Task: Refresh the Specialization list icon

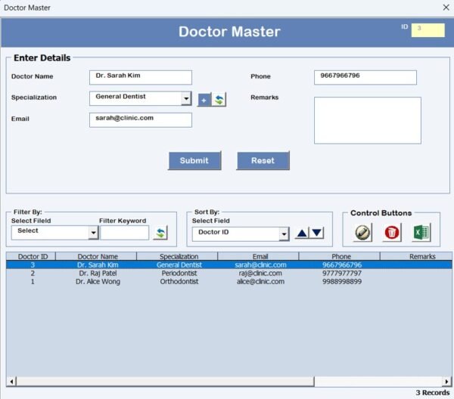Action: (x=219, y=100)
